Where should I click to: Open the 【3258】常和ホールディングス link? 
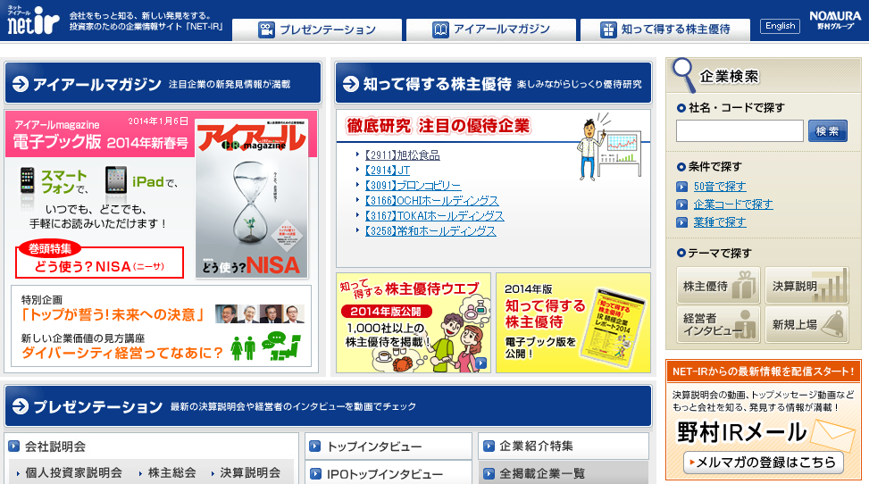point(430,230)
